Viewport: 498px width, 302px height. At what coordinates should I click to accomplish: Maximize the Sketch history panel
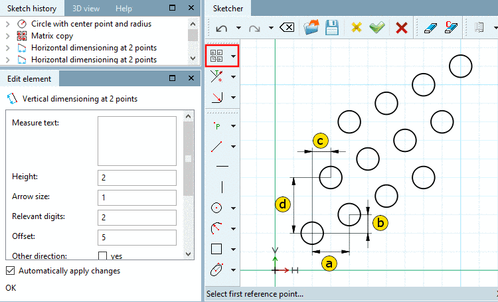click(x=172, y=7)
